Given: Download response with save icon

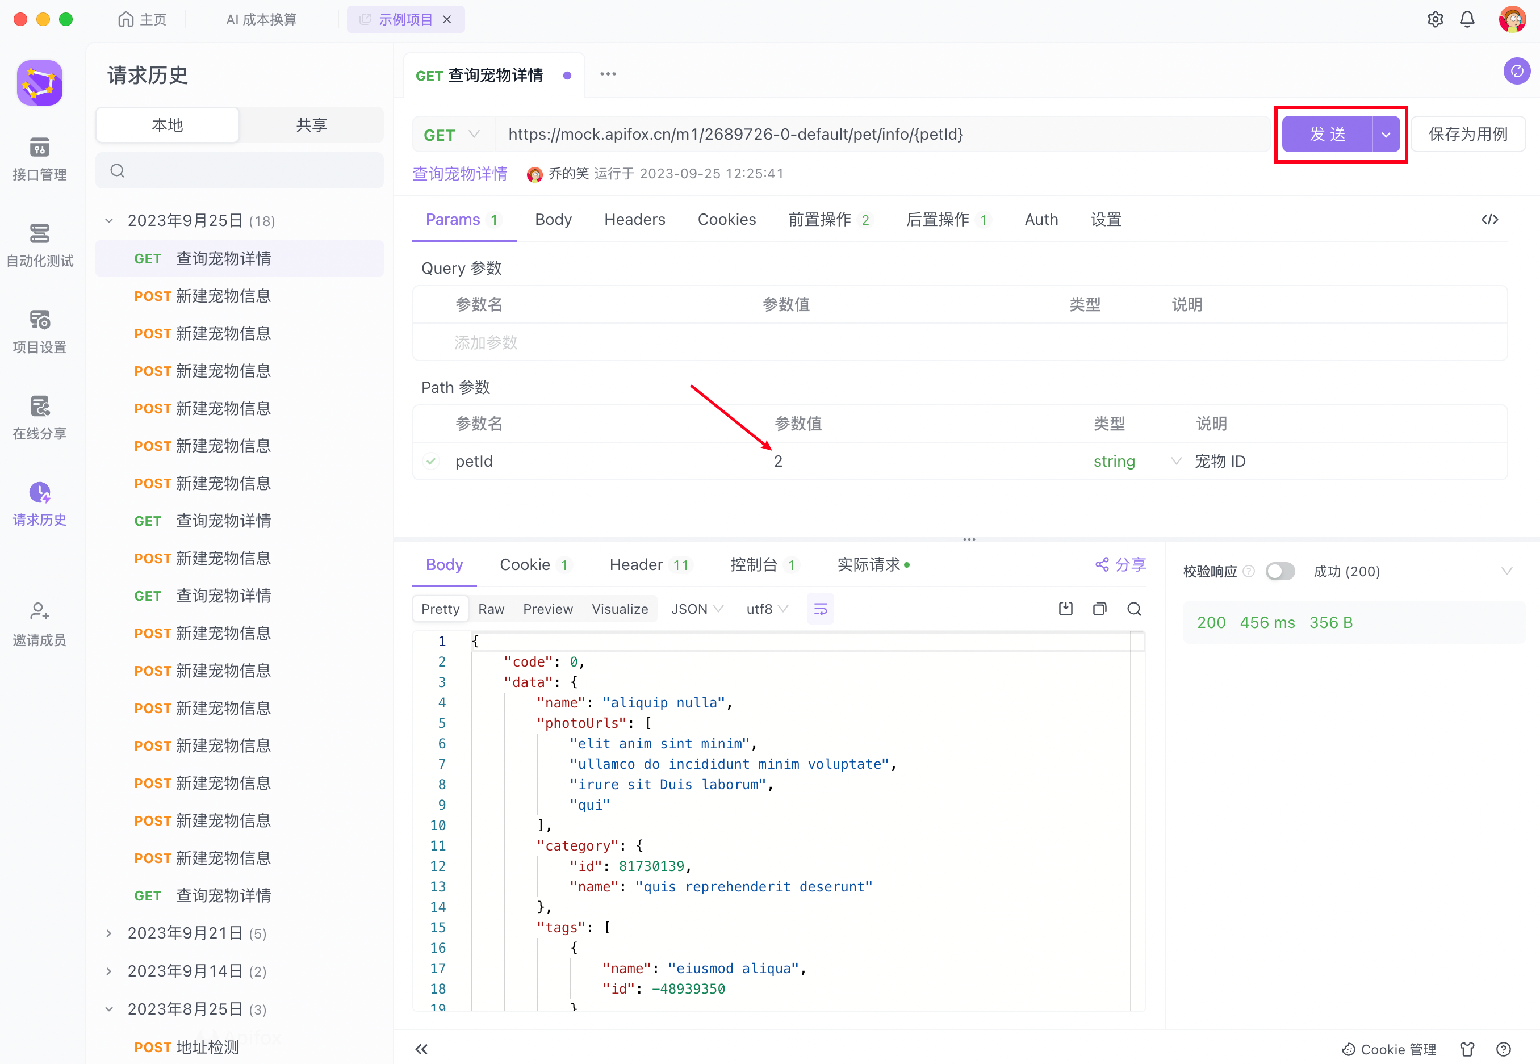Looking at the screenshot, I should point(1065,609).
